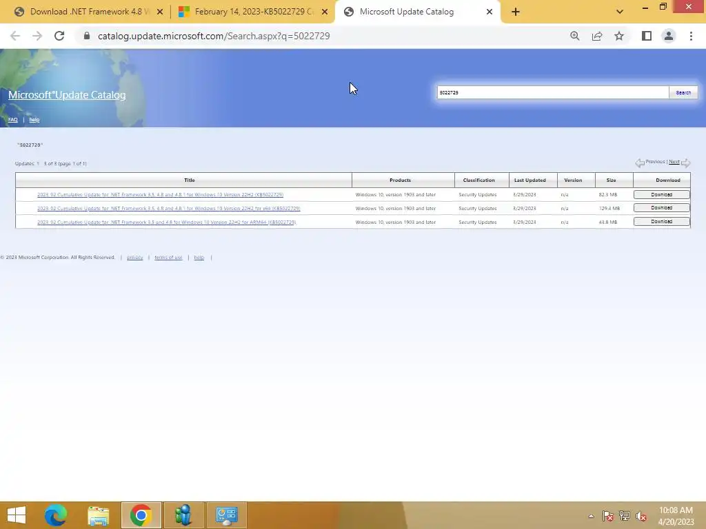Bookmark this page with star
The height and width of the screenshot is (529, 706).
pyautogui.click(x=619, y=36)
